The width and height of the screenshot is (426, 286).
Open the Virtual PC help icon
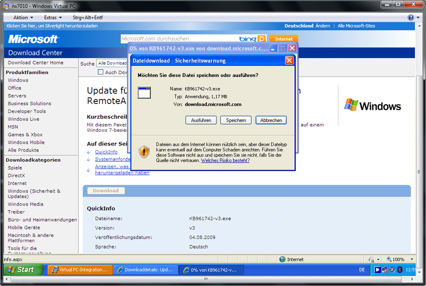tap(411, 17)
